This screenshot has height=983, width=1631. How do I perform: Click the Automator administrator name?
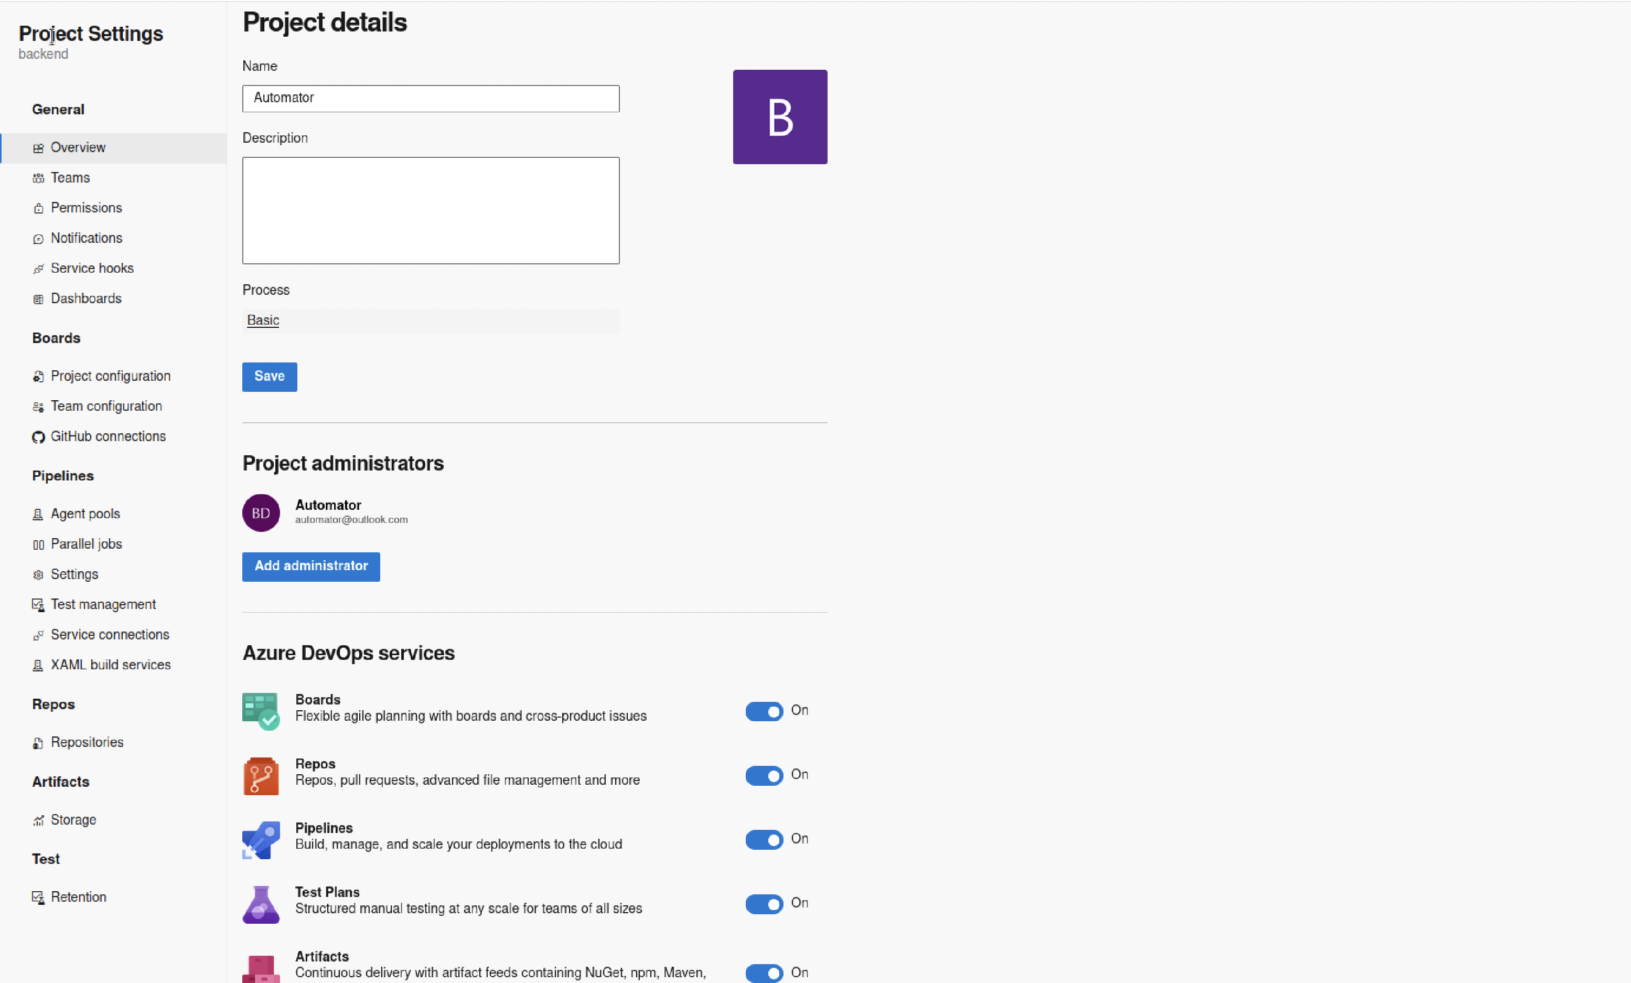(x=328, y=506)
